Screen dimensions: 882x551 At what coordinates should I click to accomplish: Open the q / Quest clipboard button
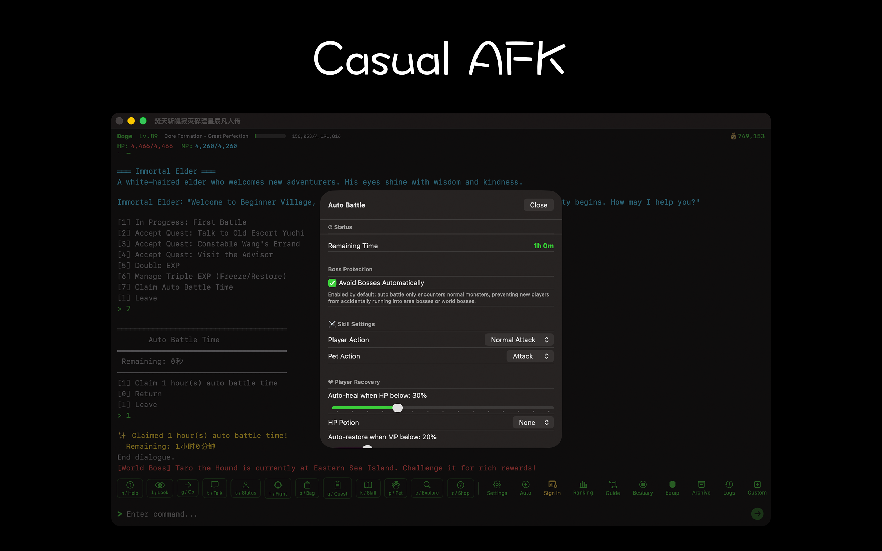click(x=337, y=488)
